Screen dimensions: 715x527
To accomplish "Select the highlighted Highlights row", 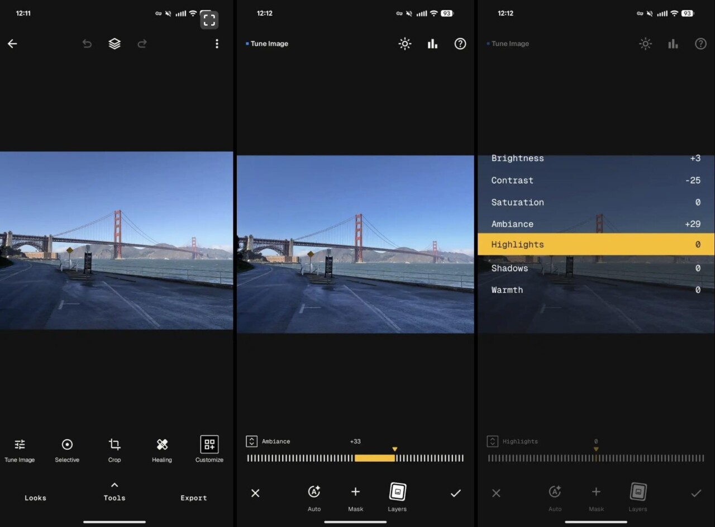I will 596,244.
